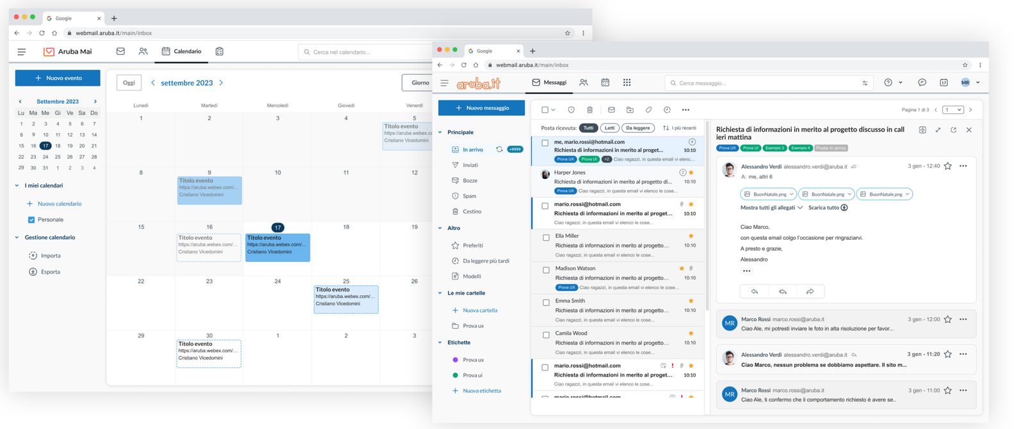
Task: Click the Importa icon in calendar sidebar
Action: tap(33, 256)
